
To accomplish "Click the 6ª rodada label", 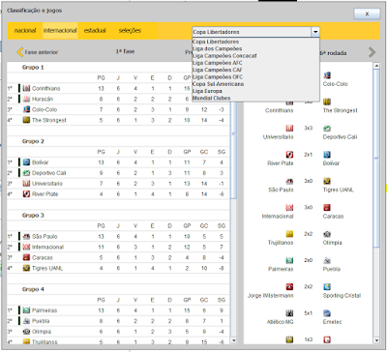I will tap(334, 53).
